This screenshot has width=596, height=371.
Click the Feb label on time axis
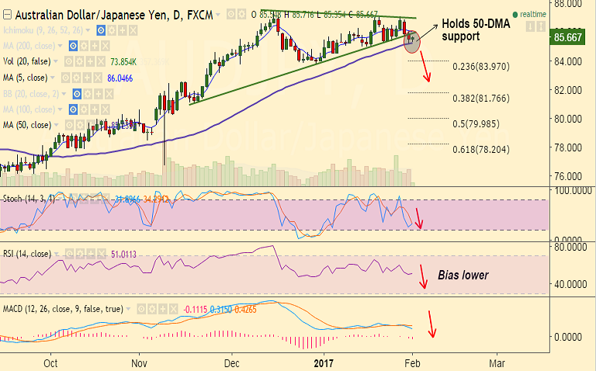click(412, 363)
